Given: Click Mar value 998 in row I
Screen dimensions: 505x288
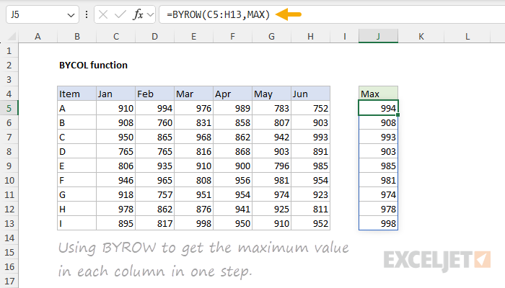Looking at the screenshot, I should 194,223.
